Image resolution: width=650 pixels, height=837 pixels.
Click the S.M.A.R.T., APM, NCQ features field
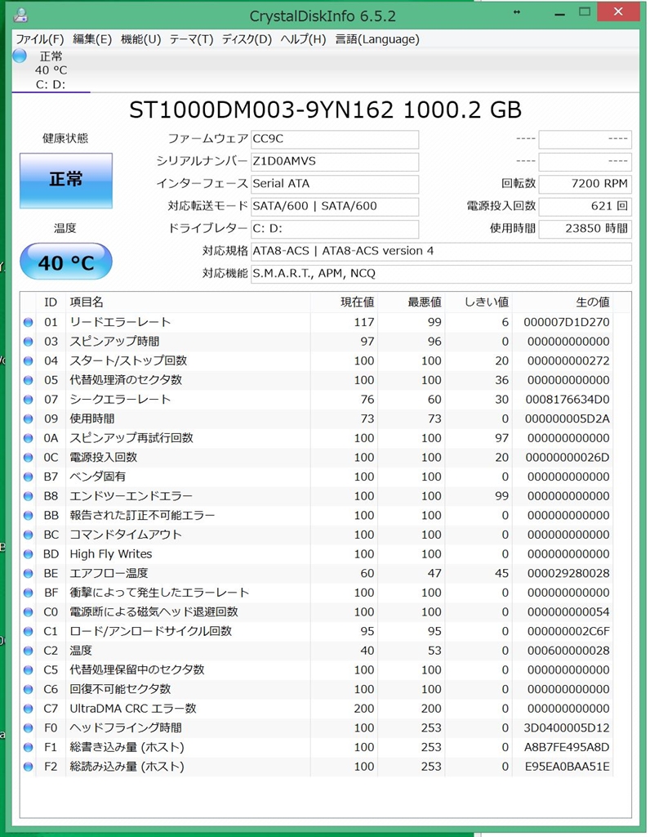(x=441, y=274)
